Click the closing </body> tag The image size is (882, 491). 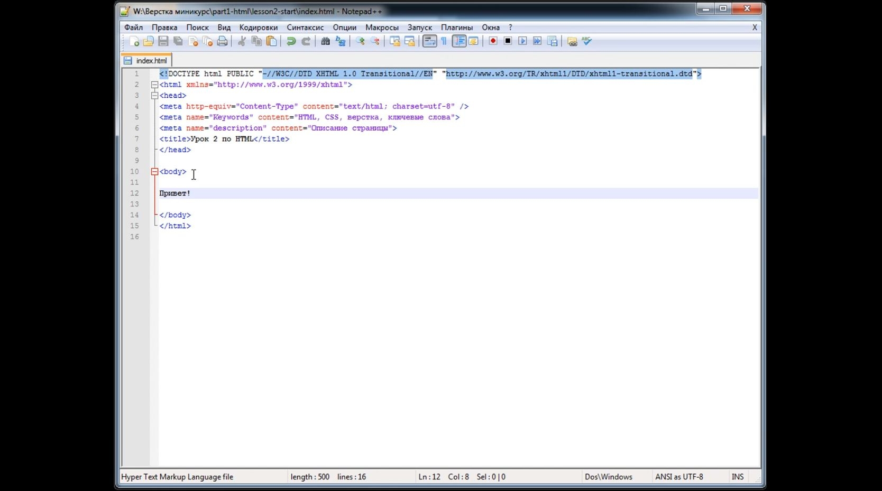coord(175,215)
